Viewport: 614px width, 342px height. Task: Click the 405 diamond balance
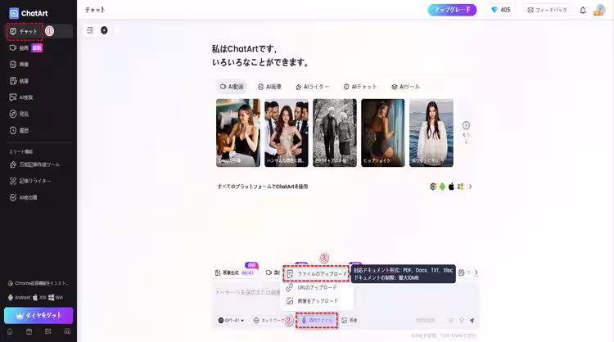(500, 10)
